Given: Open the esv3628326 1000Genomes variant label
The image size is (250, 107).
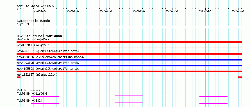Looking at the screenshot, I should (51, 57).
